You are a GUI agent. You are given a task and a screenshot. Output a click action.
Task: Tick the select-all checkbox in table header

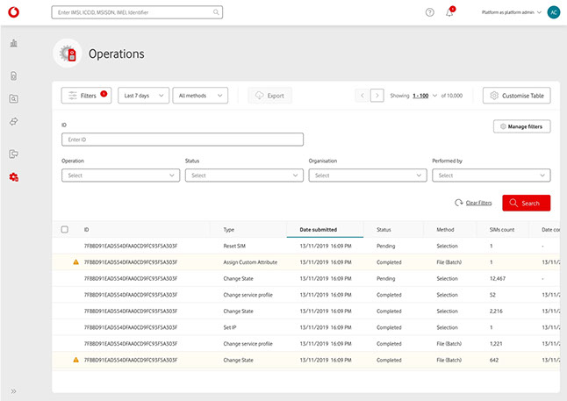click(x=65, y=230)
